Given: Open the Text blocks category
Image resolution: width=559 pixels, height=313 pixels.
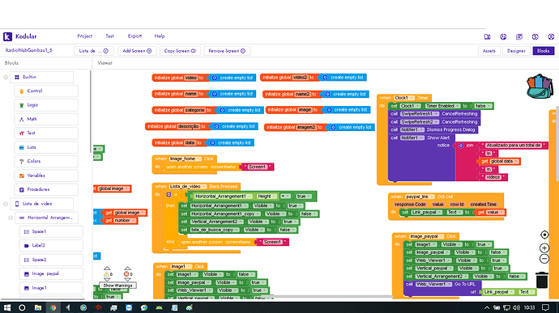Looking at the screenshot, I should pyautogui.click(x=46, y=133).
